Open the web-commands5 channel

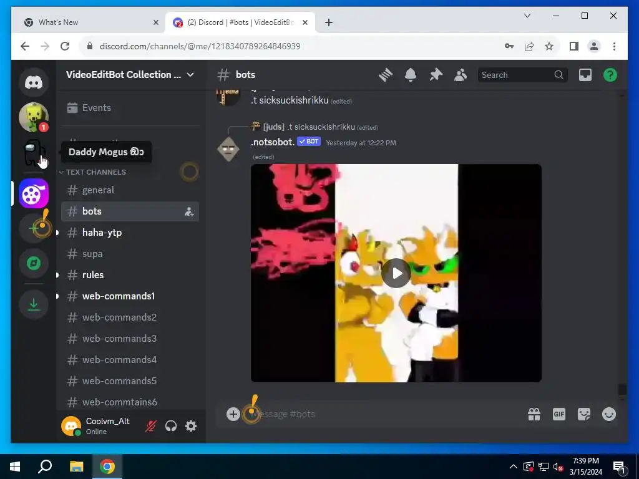click(130, 381)
